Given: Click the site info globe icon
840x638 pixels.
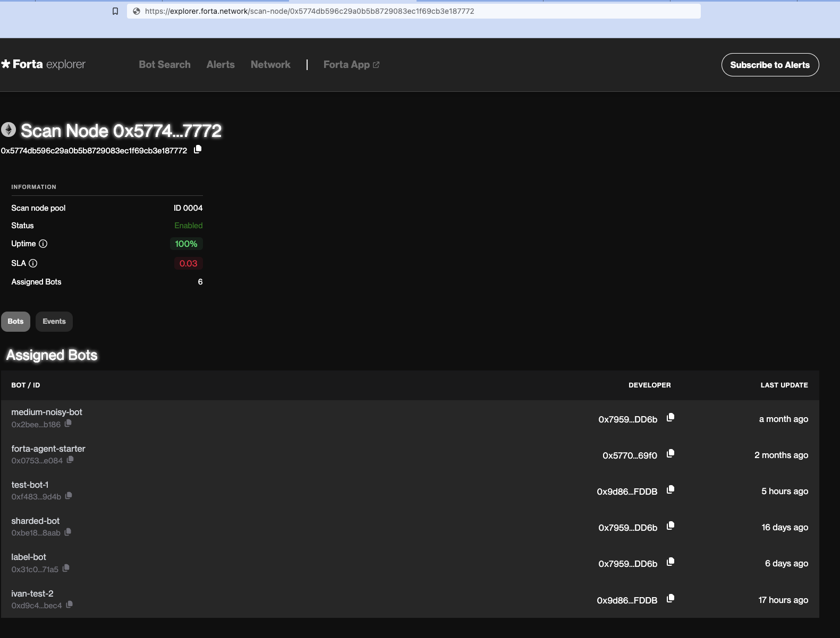Looking at the screenshot, I should click(x=137, y=11).
